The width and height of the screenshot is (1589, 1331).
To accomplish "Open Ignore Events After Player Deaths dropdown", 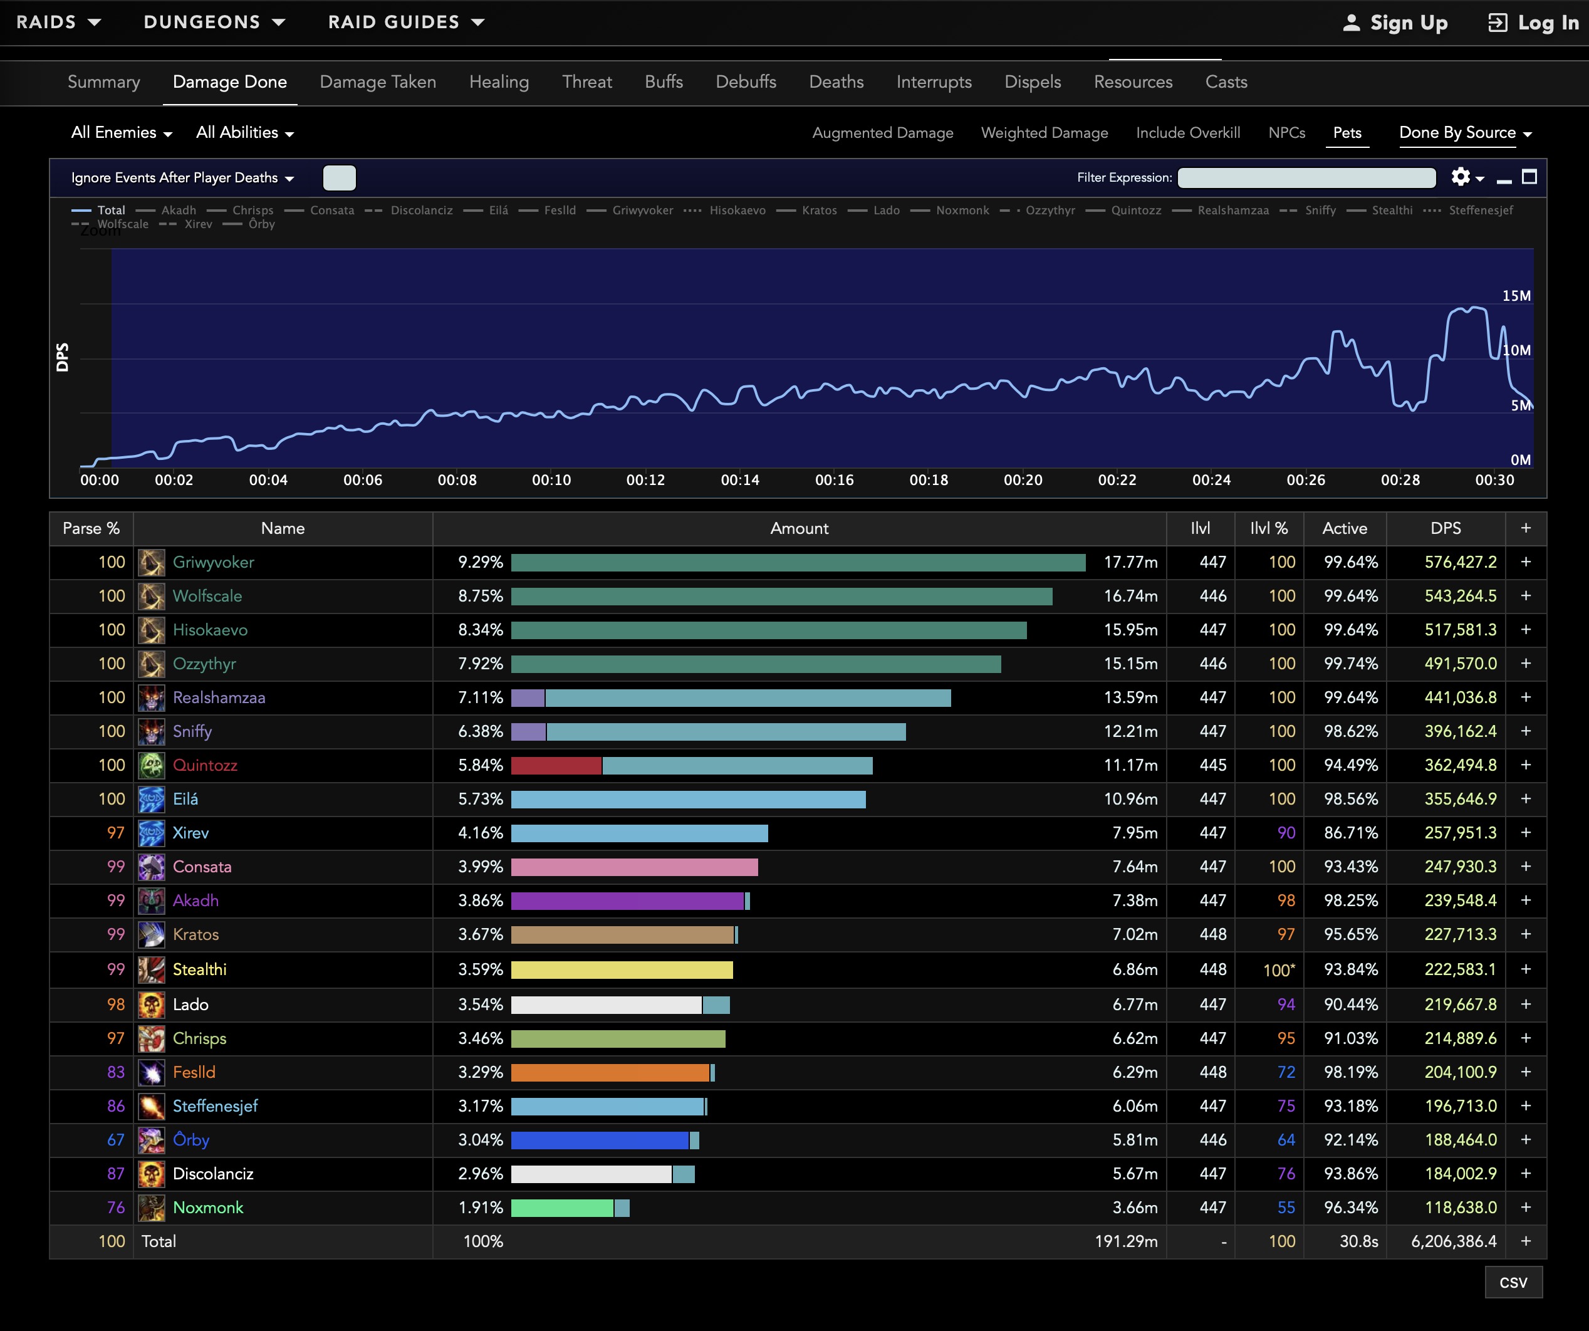I will coord(182,178).
